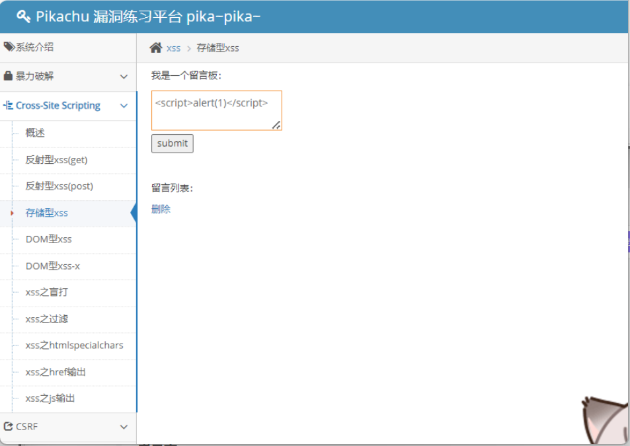Click the textarea resize handle

pos(276,125)
